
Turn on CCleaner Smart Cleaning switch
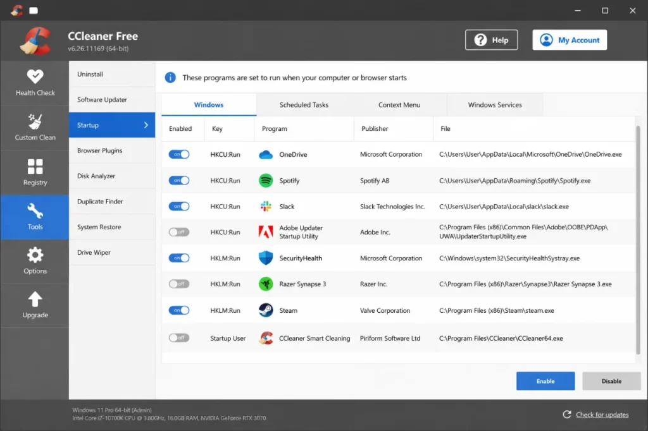179,338
